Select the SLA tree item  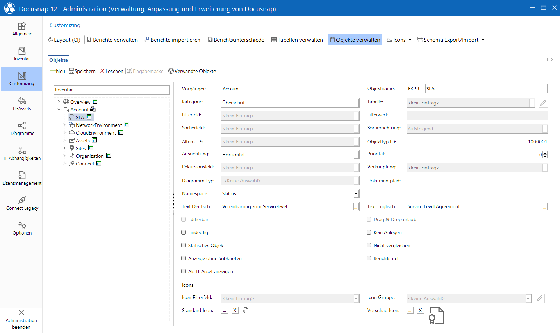tap(81, 117)
